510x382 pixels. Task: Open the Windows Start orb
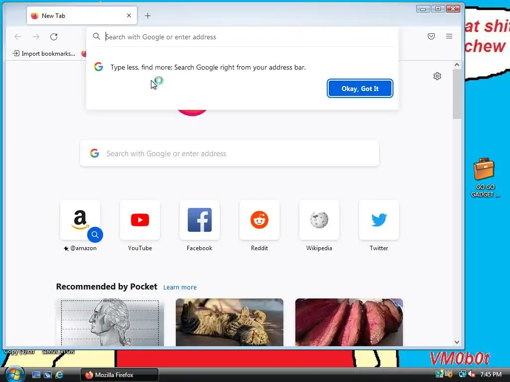click(14, 374)
